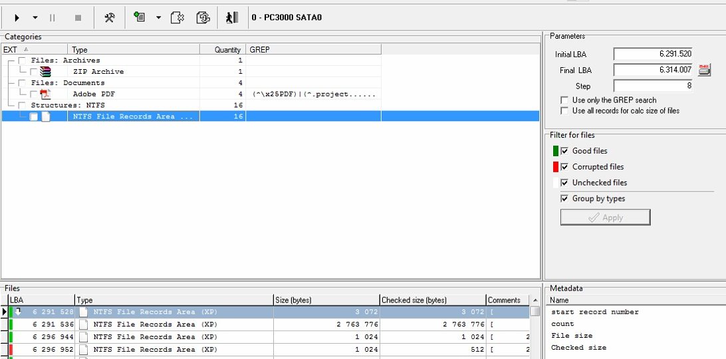Viewport: 726px width, 359px height.
Task: Click the Final LBA input field
Action: click(x=653, y=70)
